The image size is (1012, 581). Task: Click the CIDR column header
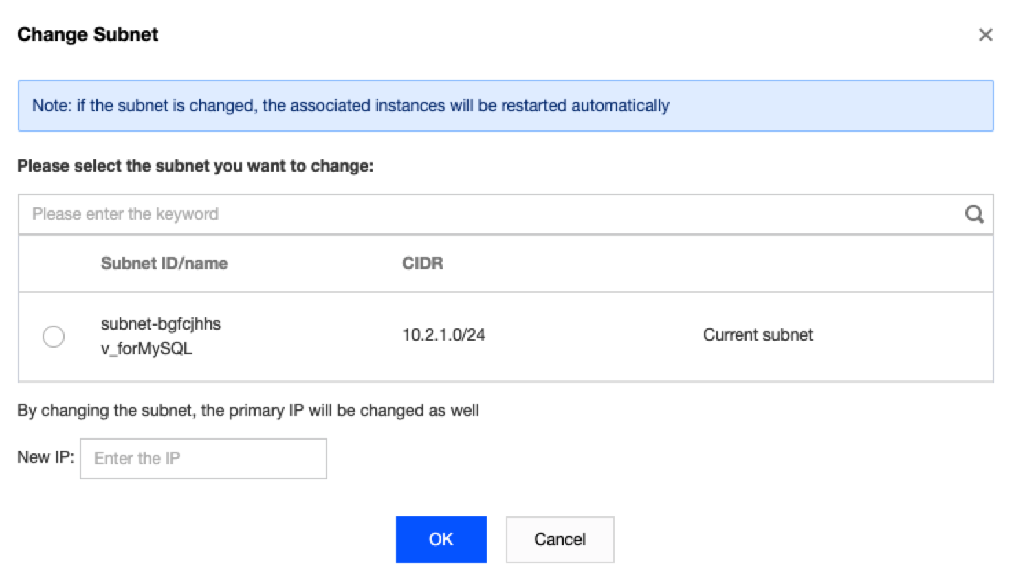pyautogui.click(x=422, y=264)
